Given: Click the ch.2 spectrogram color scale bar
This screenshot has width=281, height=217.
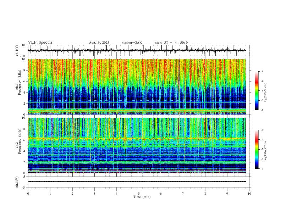Looking at the screenshot, I should (257, 149).
